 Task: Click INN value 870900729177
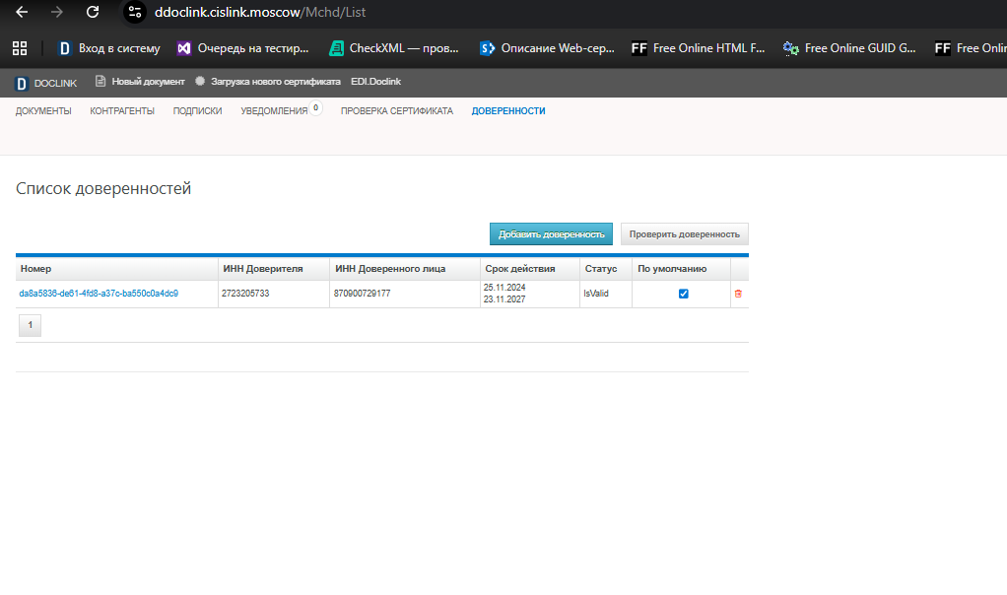click(x=363, y=294)
